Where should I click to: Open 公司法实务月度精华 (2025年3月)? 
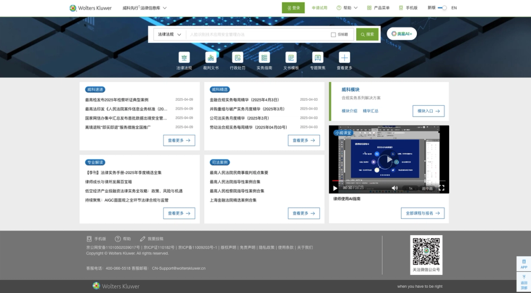(x=239, y=118)
